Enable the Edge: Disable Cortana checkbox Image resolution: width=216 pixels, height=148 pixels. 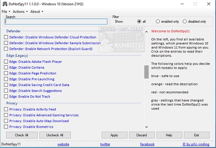pos(6,67)
